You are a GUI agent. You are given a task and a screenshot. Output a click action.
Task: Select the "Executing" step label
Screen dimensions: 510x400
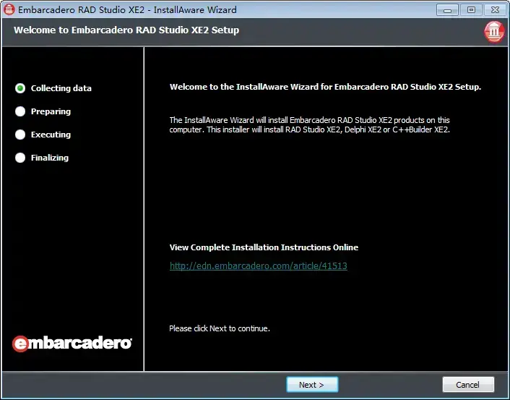point(51,135)
